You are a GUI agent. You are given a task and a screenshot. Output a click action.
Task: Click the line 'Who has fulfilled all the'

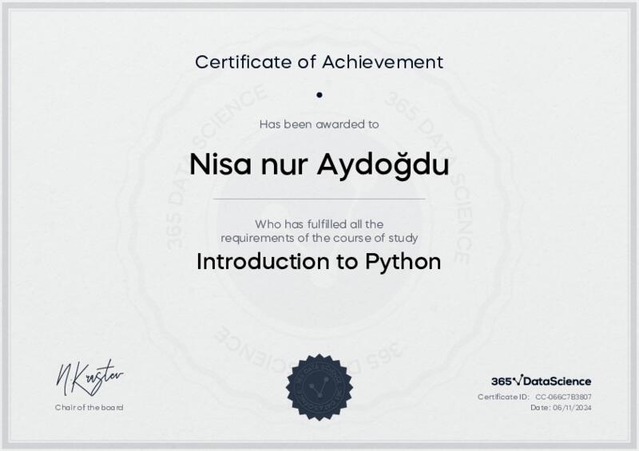click(x=319, y=224)
